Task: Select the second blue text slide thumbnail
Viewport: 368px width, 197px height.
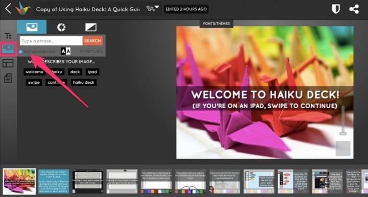Action: [54, 182]
